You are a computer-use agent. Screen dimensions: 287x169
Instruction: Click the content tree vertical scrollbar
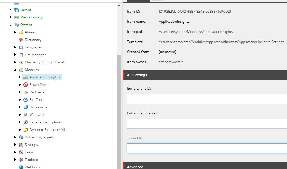click(119, 112)
